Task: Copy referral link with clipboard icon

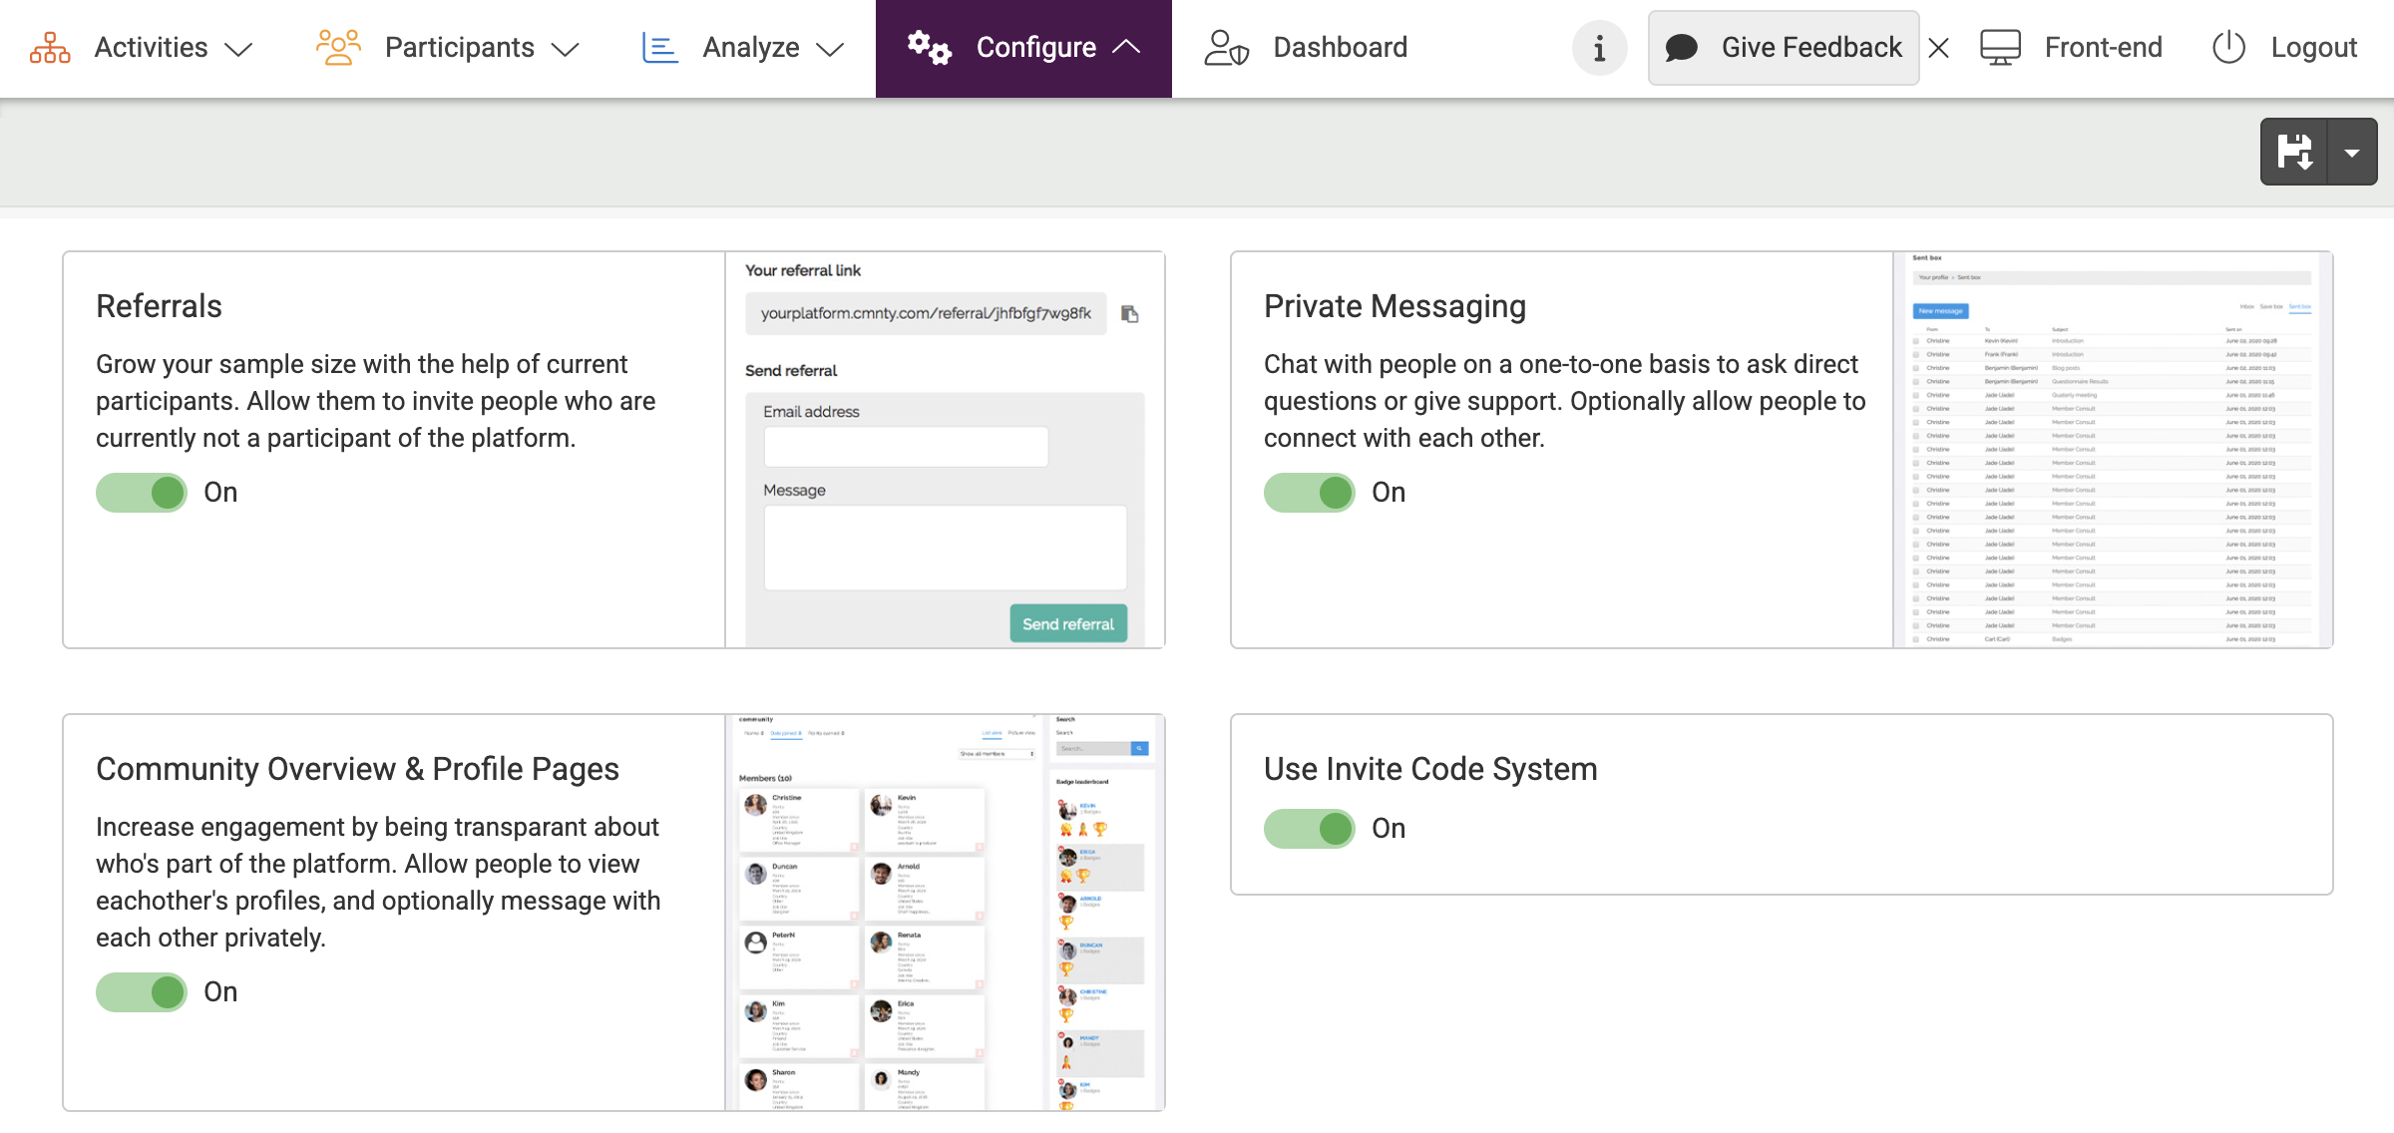Action: 1130,314
